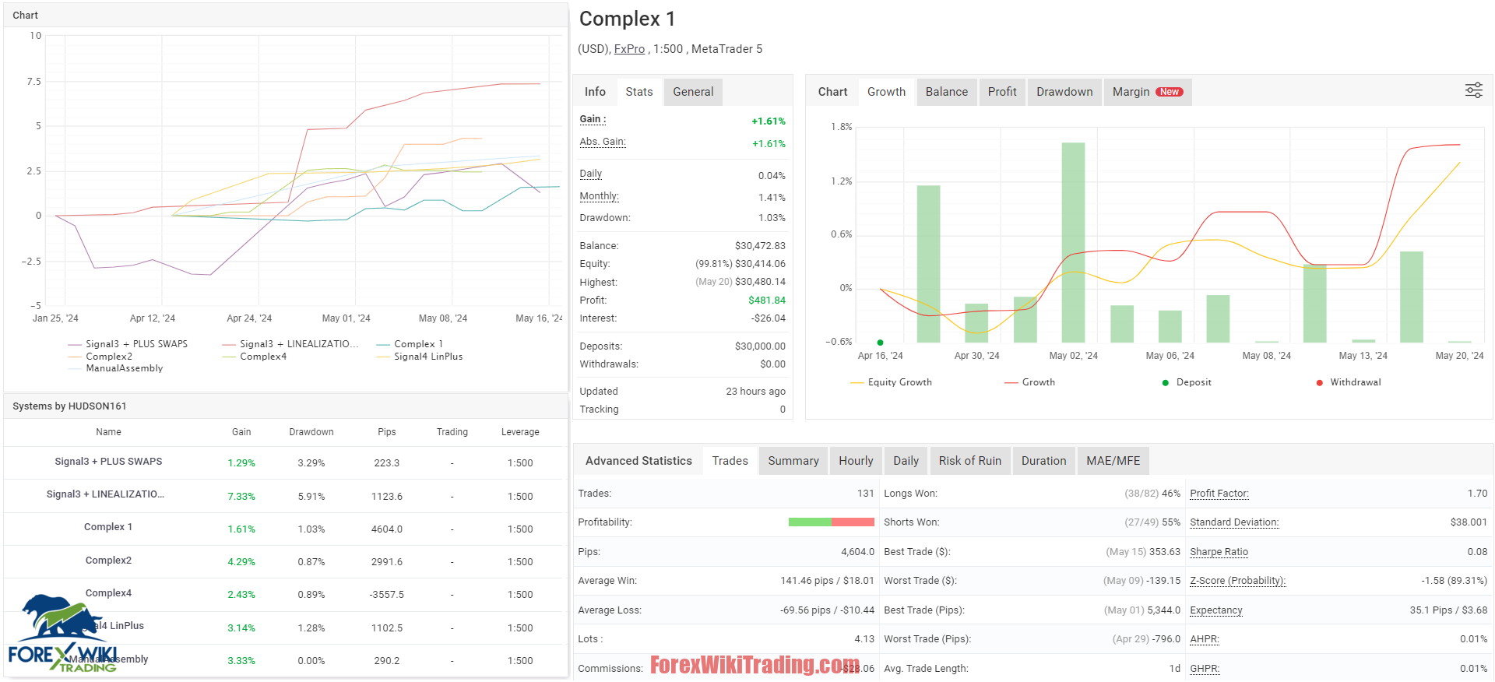
Task: Click the red New badge beside Margin
Action: pyautogui.click(x=1169, y=92)
